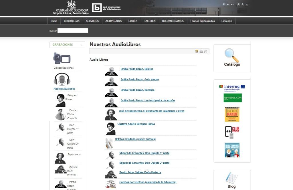Click the red municipal de bibliotecas logo
This screenshot has width=293, height=190.
[x=106, y=8]
